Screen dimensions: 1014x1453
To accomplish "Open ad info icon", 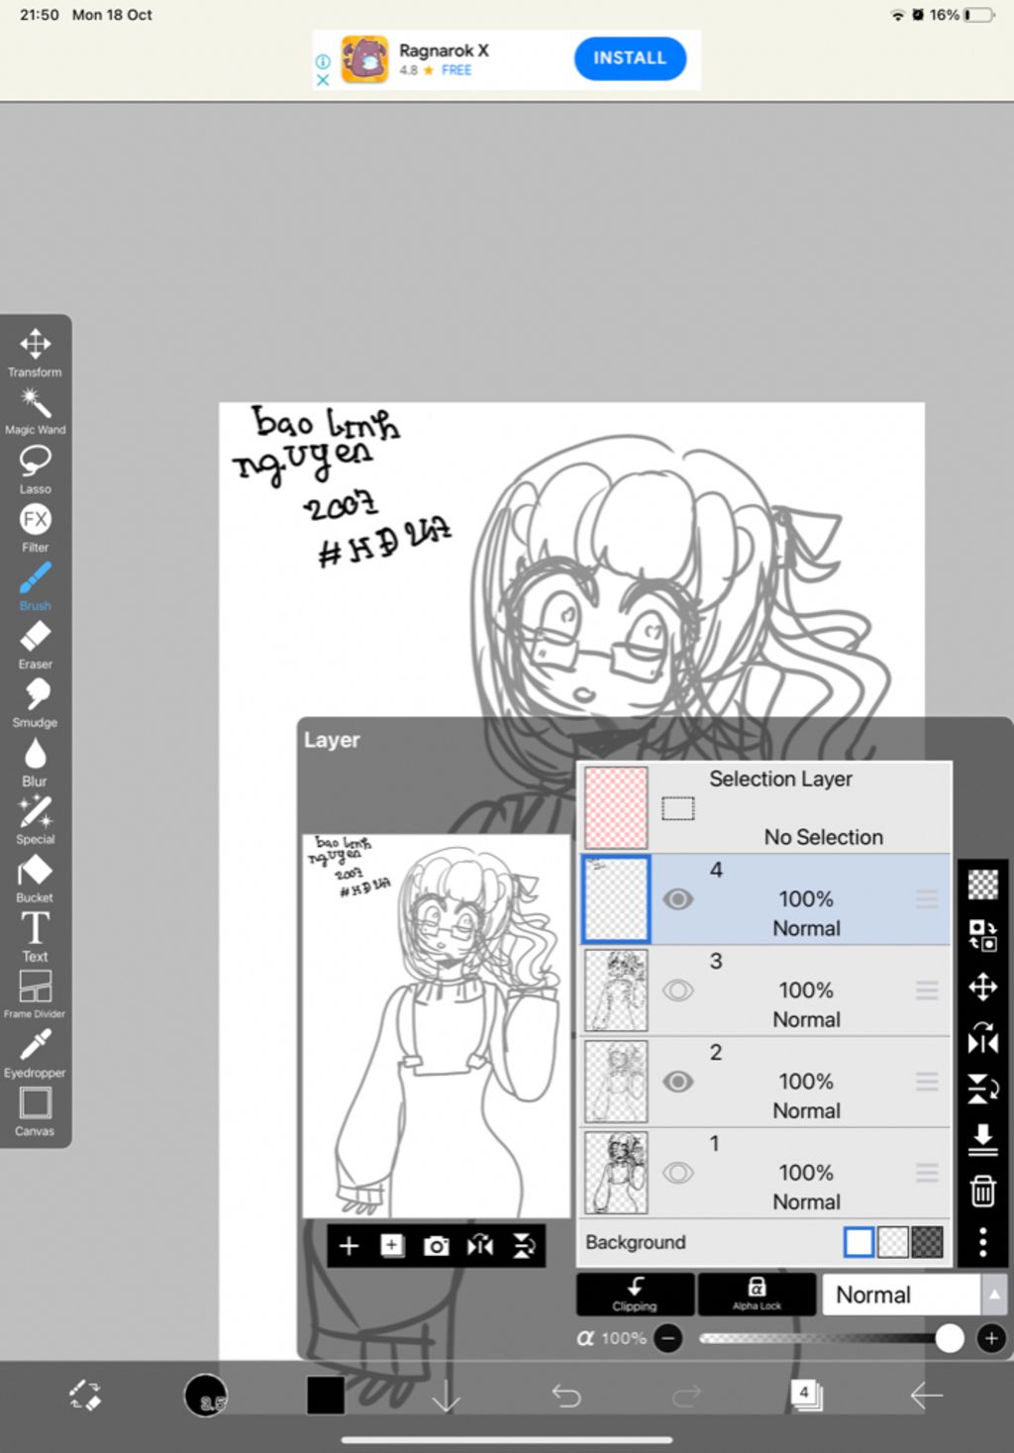I will (322, 61).
